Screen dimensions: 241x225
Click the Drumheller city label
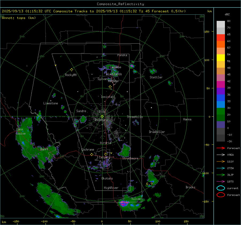pos(157,132)
